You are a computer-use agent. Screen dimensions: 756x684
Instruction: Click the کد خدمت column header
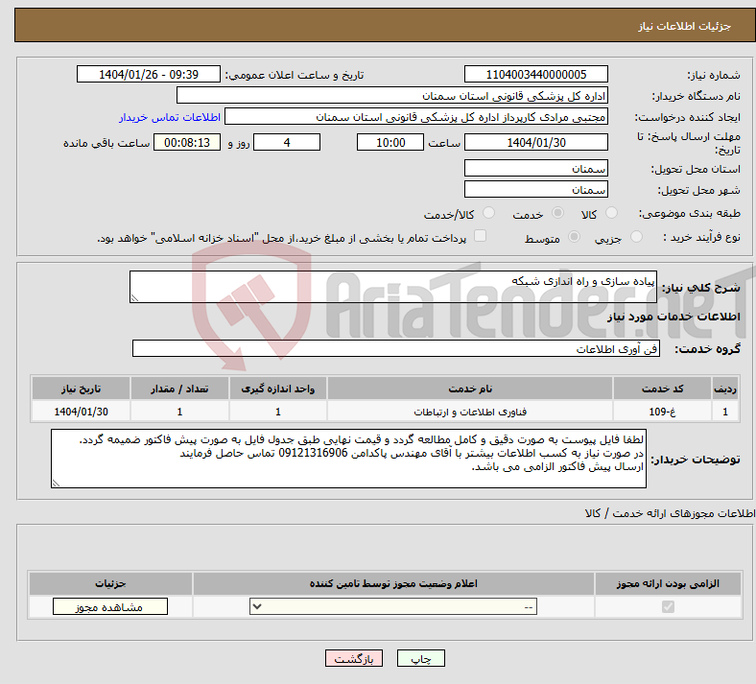(663, 389)
